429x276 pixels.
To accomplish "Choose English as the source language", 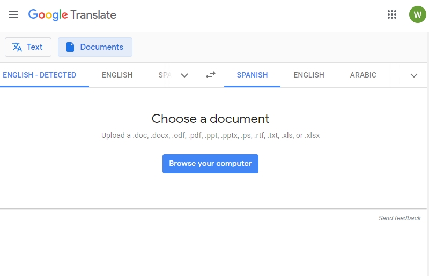I will click(117, 75).
